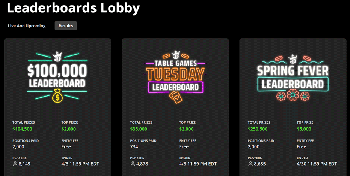Click the yellow money bag icon

[x=57, y=96]
